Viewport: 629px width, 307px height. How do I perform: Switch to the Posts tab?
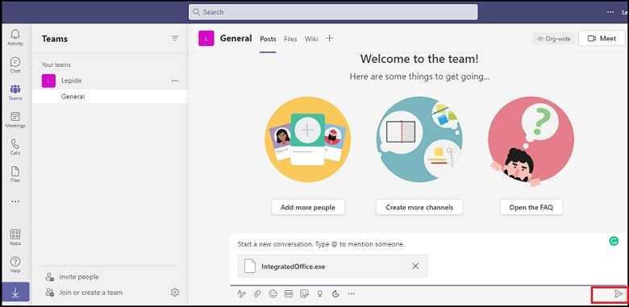point(268,39)
